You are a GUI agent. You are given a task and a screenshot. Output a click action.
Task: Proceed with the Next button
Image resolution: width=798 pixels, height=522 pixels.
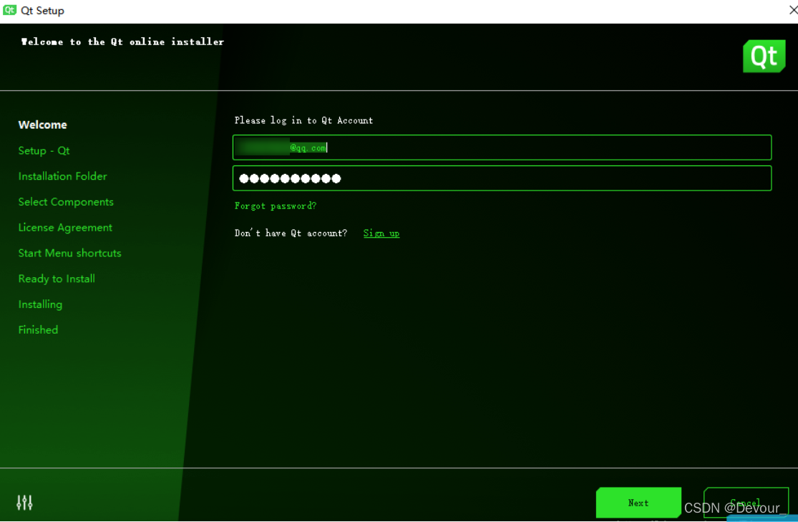coord(638,503)
